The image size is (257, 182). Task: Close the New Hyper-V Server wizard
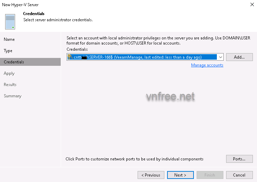tap(252, 5)
